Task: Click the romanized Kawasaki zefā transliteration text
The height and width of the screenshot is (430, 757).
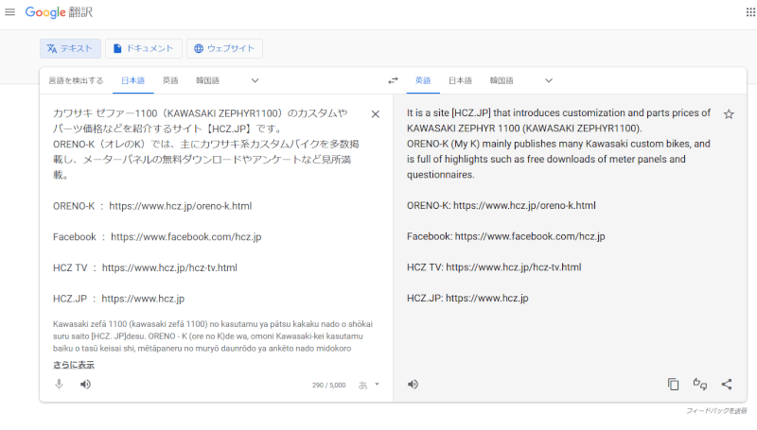Action: [x=212, y=336]
